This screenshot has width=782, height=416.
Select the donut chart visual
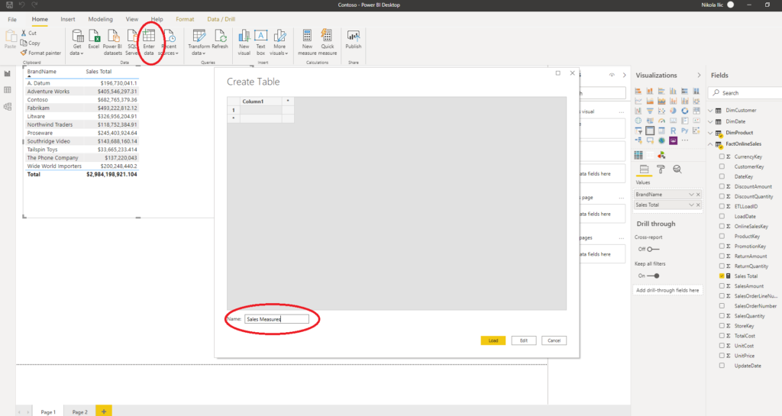pos(685,111)
